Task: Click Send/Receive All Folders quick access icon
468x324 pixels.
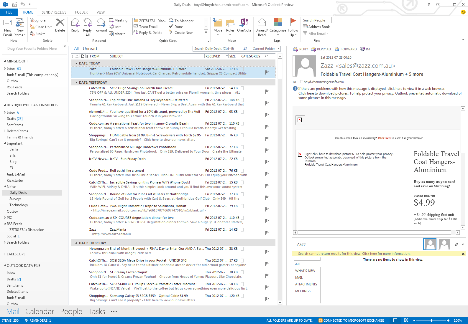Action: coord(14,4)
